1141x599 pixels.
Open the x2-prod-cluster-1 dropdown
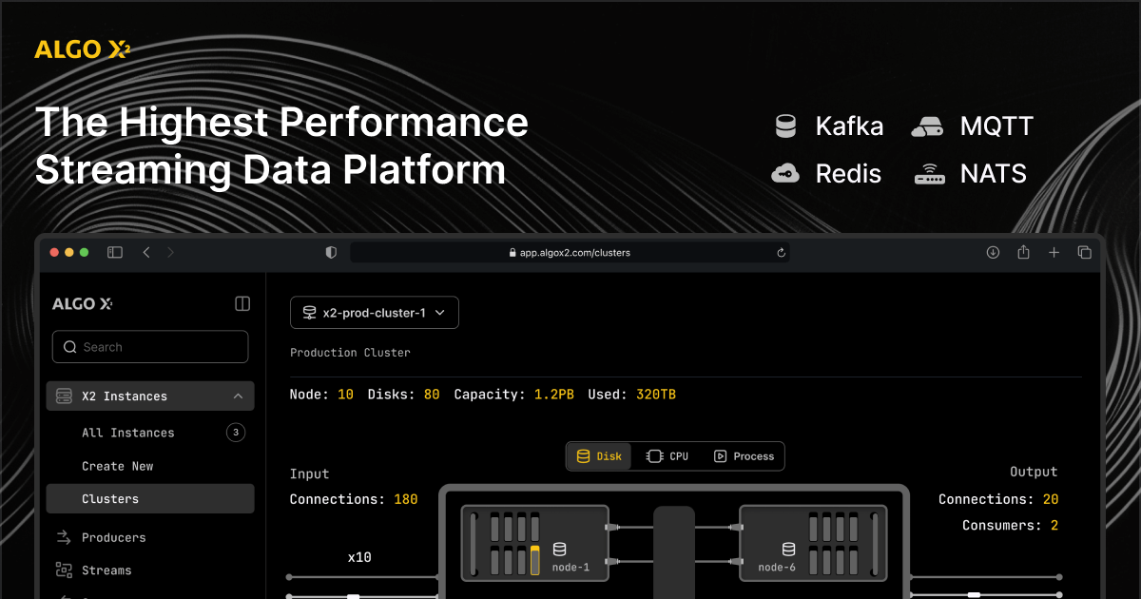(374, 312)
